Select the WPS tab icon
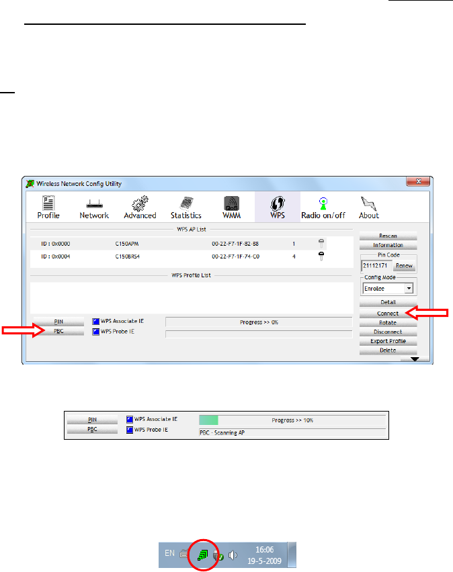This screenshot has height=572, width=453. coord(278,203)
